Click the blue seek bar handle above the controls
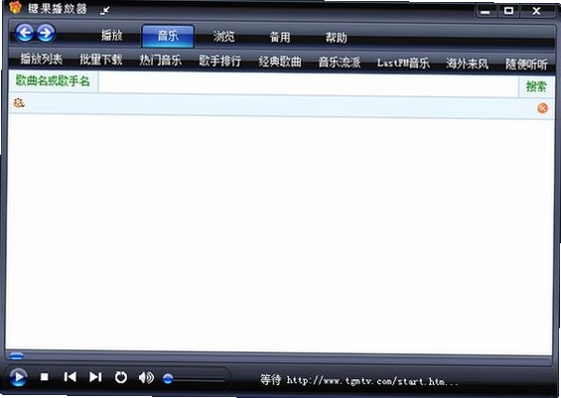Image resolution: width=561 pixels, height=398 pixels. 17,355
